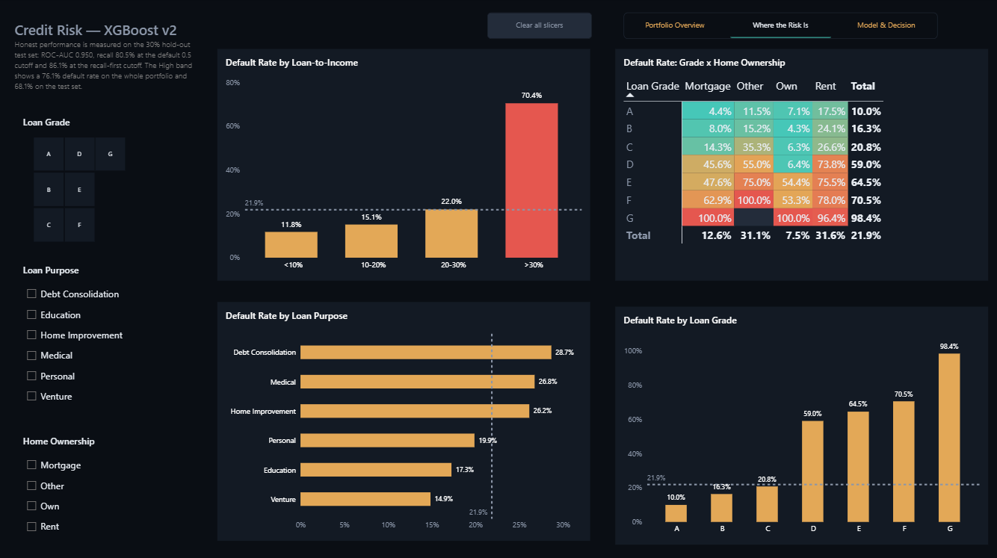Click the Own column header in matrix

pyautogui.click(x=786, y=86)
